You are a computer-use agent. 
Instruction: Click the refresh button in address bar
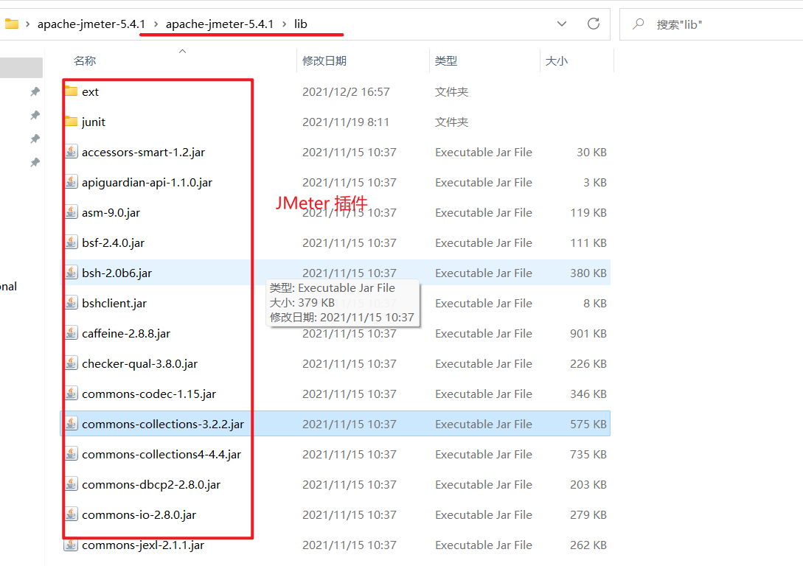594,24
